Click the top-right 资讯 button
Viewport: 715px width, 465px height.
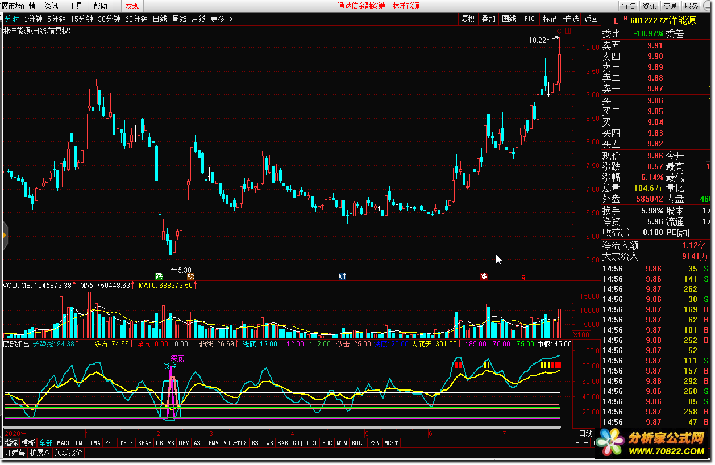[649, 6]
